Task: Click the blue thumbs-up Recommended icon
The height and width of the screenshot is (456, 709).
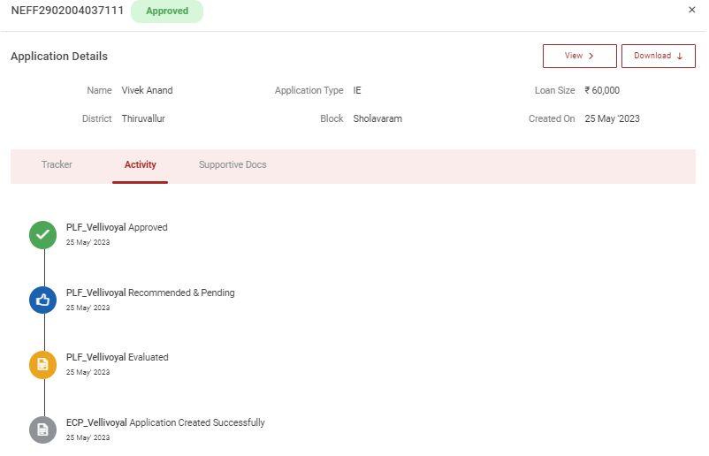Action: click(42, 300)
